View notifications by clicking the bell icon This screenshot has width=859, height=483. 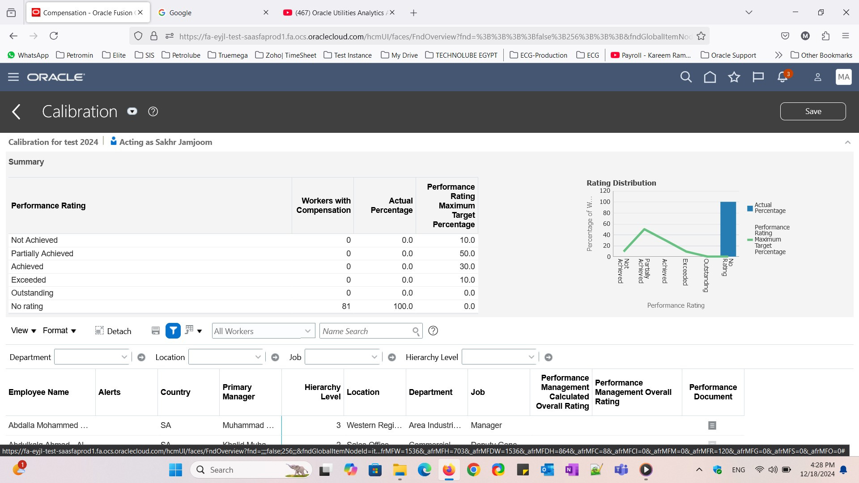[782, 77]
